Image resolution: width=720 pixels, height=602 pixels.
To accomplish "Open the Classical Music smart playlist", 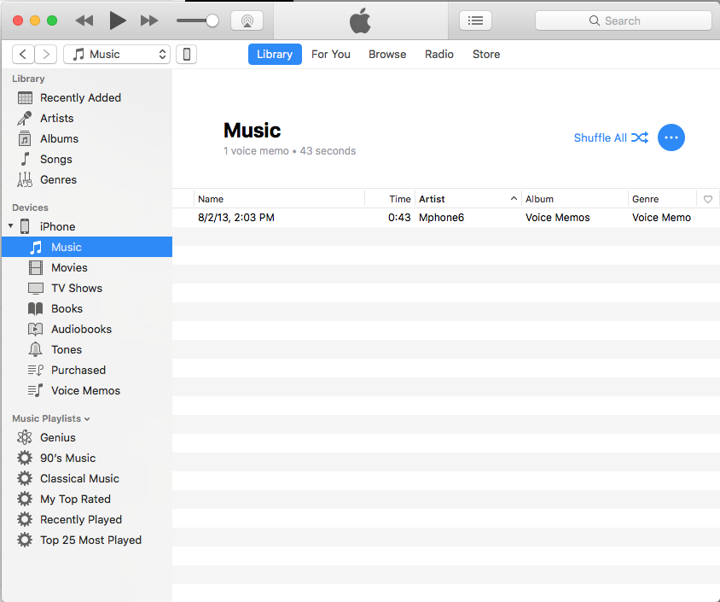I will [87, 478].
